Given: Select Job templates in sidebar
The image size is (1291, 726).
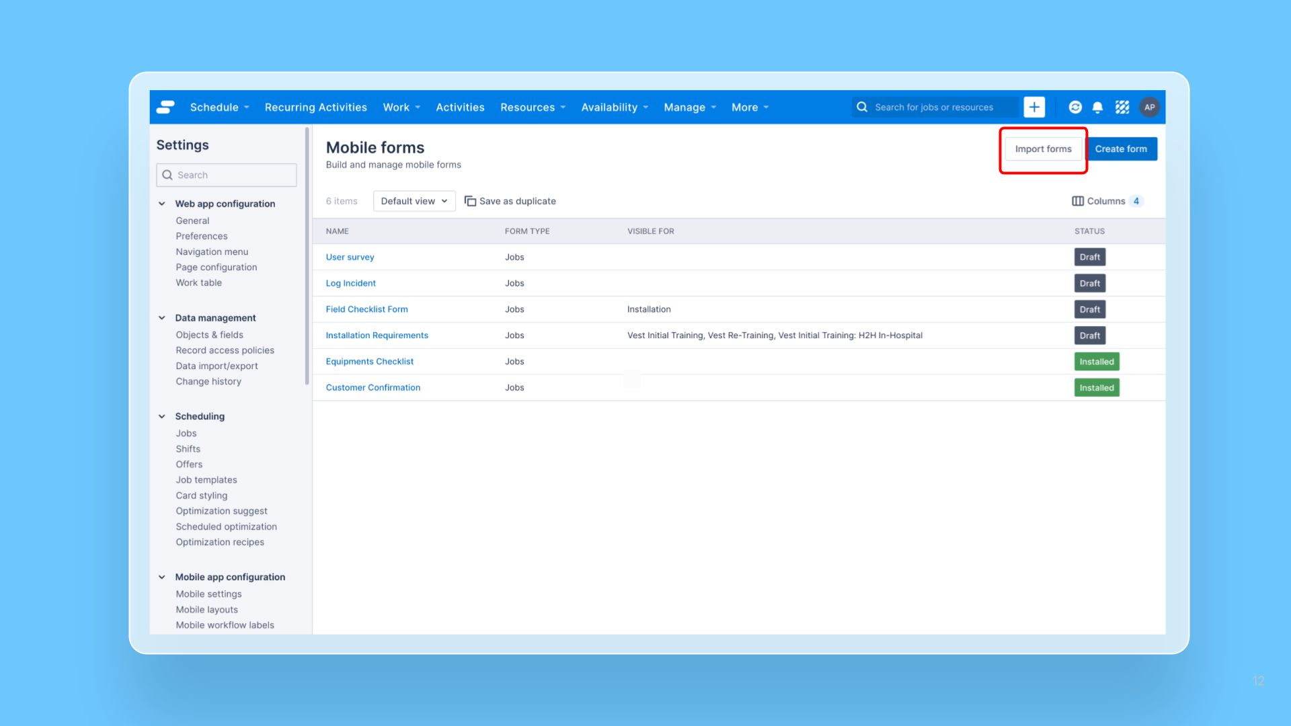Looking at the screenshot, I should click(x=206, y=480).
